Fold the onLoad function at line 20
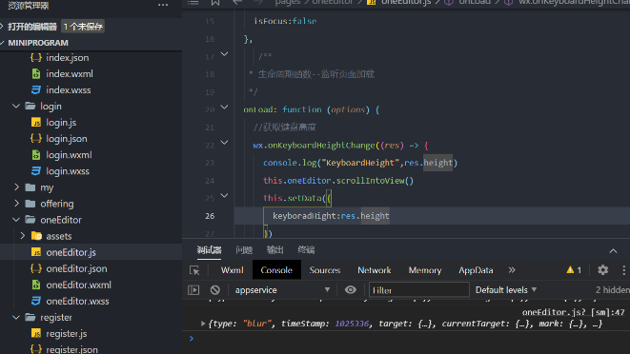Screen dimensions: 630x354 (x=224, y=108)
